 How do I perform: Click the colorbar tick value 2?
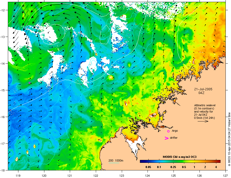pos(205,167)
